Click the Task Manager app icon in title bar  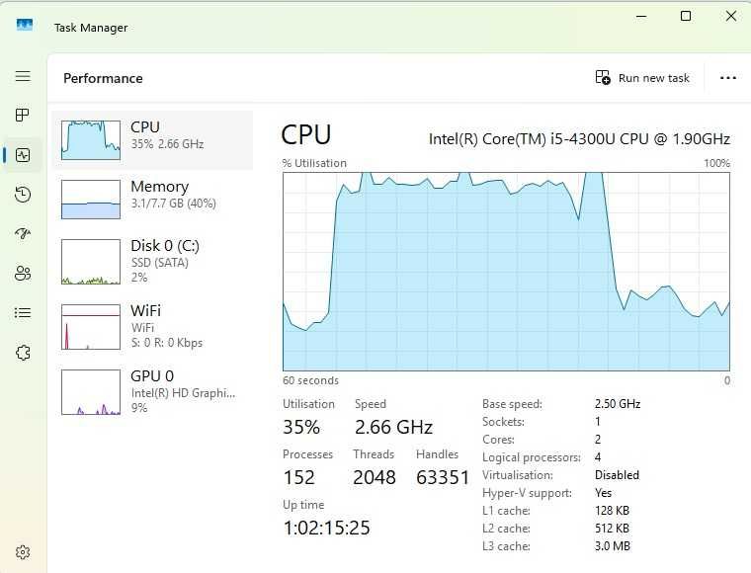click(x=25, y=25)
